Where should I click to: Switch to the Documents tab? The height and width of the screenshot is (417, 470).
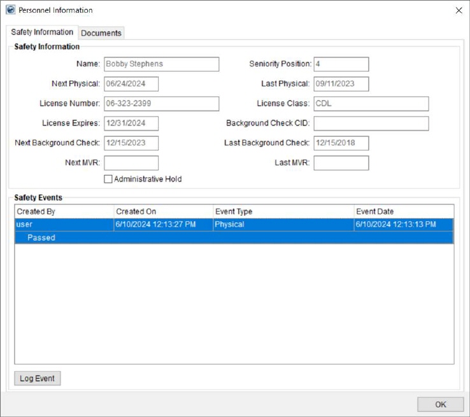(101, 33)
